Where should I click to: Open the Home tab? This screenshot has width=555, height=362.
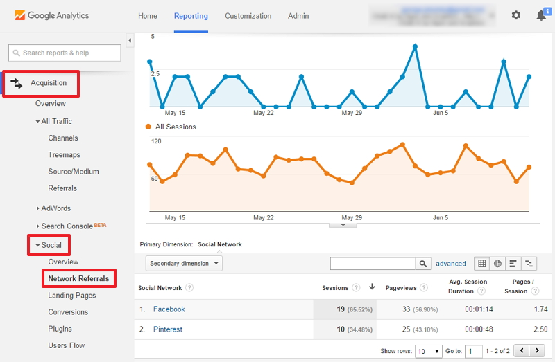(148, 16)
